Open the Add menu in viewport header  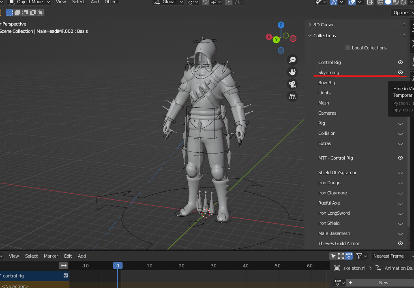point(94,2)
